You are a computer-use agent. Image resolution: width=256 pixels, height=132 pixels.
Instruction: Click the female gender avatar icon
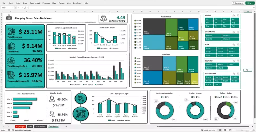point(52,114)
